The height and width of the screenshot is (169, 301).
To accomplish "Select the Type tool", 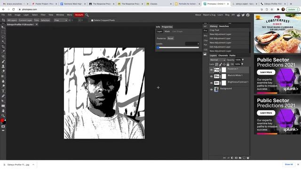I will click(3, 91).
